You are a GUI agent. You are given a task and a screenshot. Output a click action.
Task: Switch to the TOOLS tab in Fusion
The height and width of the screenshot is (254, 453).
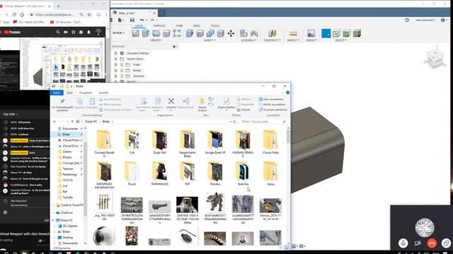pos(215,25)
